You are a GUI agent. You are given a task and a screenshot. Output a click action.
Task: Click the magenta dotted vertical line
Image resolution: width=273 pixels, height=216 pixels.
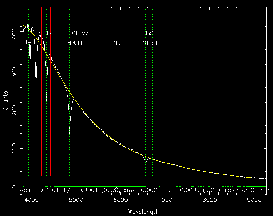[x=102, y=104]
